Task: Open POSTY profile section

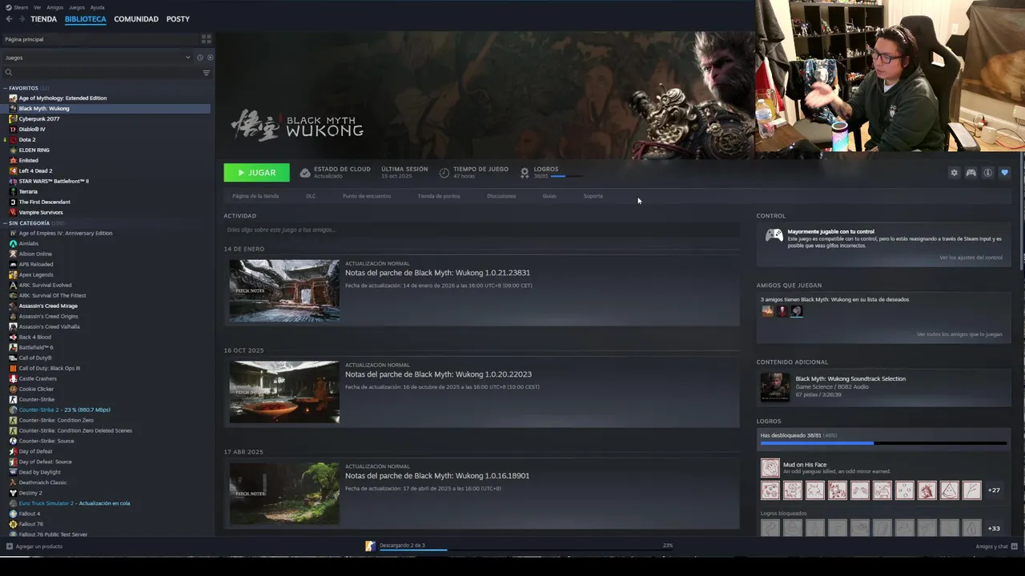Action: click(x=178, y=19)
